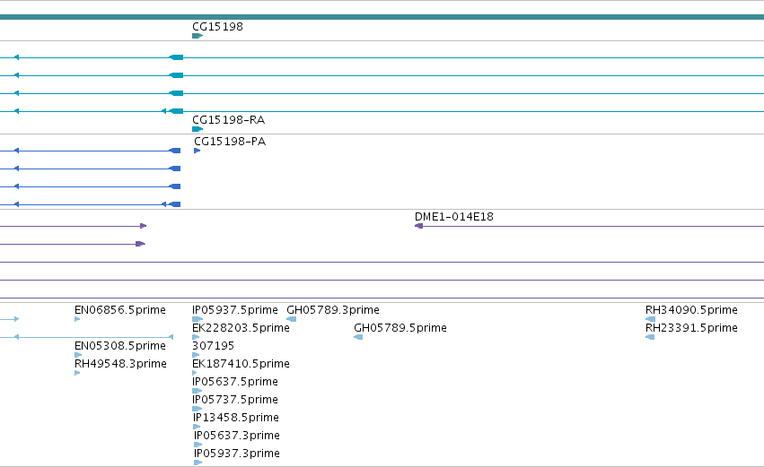Open the 307195 feature label
This screenshot has width=764, height=467.
[213, 346]
